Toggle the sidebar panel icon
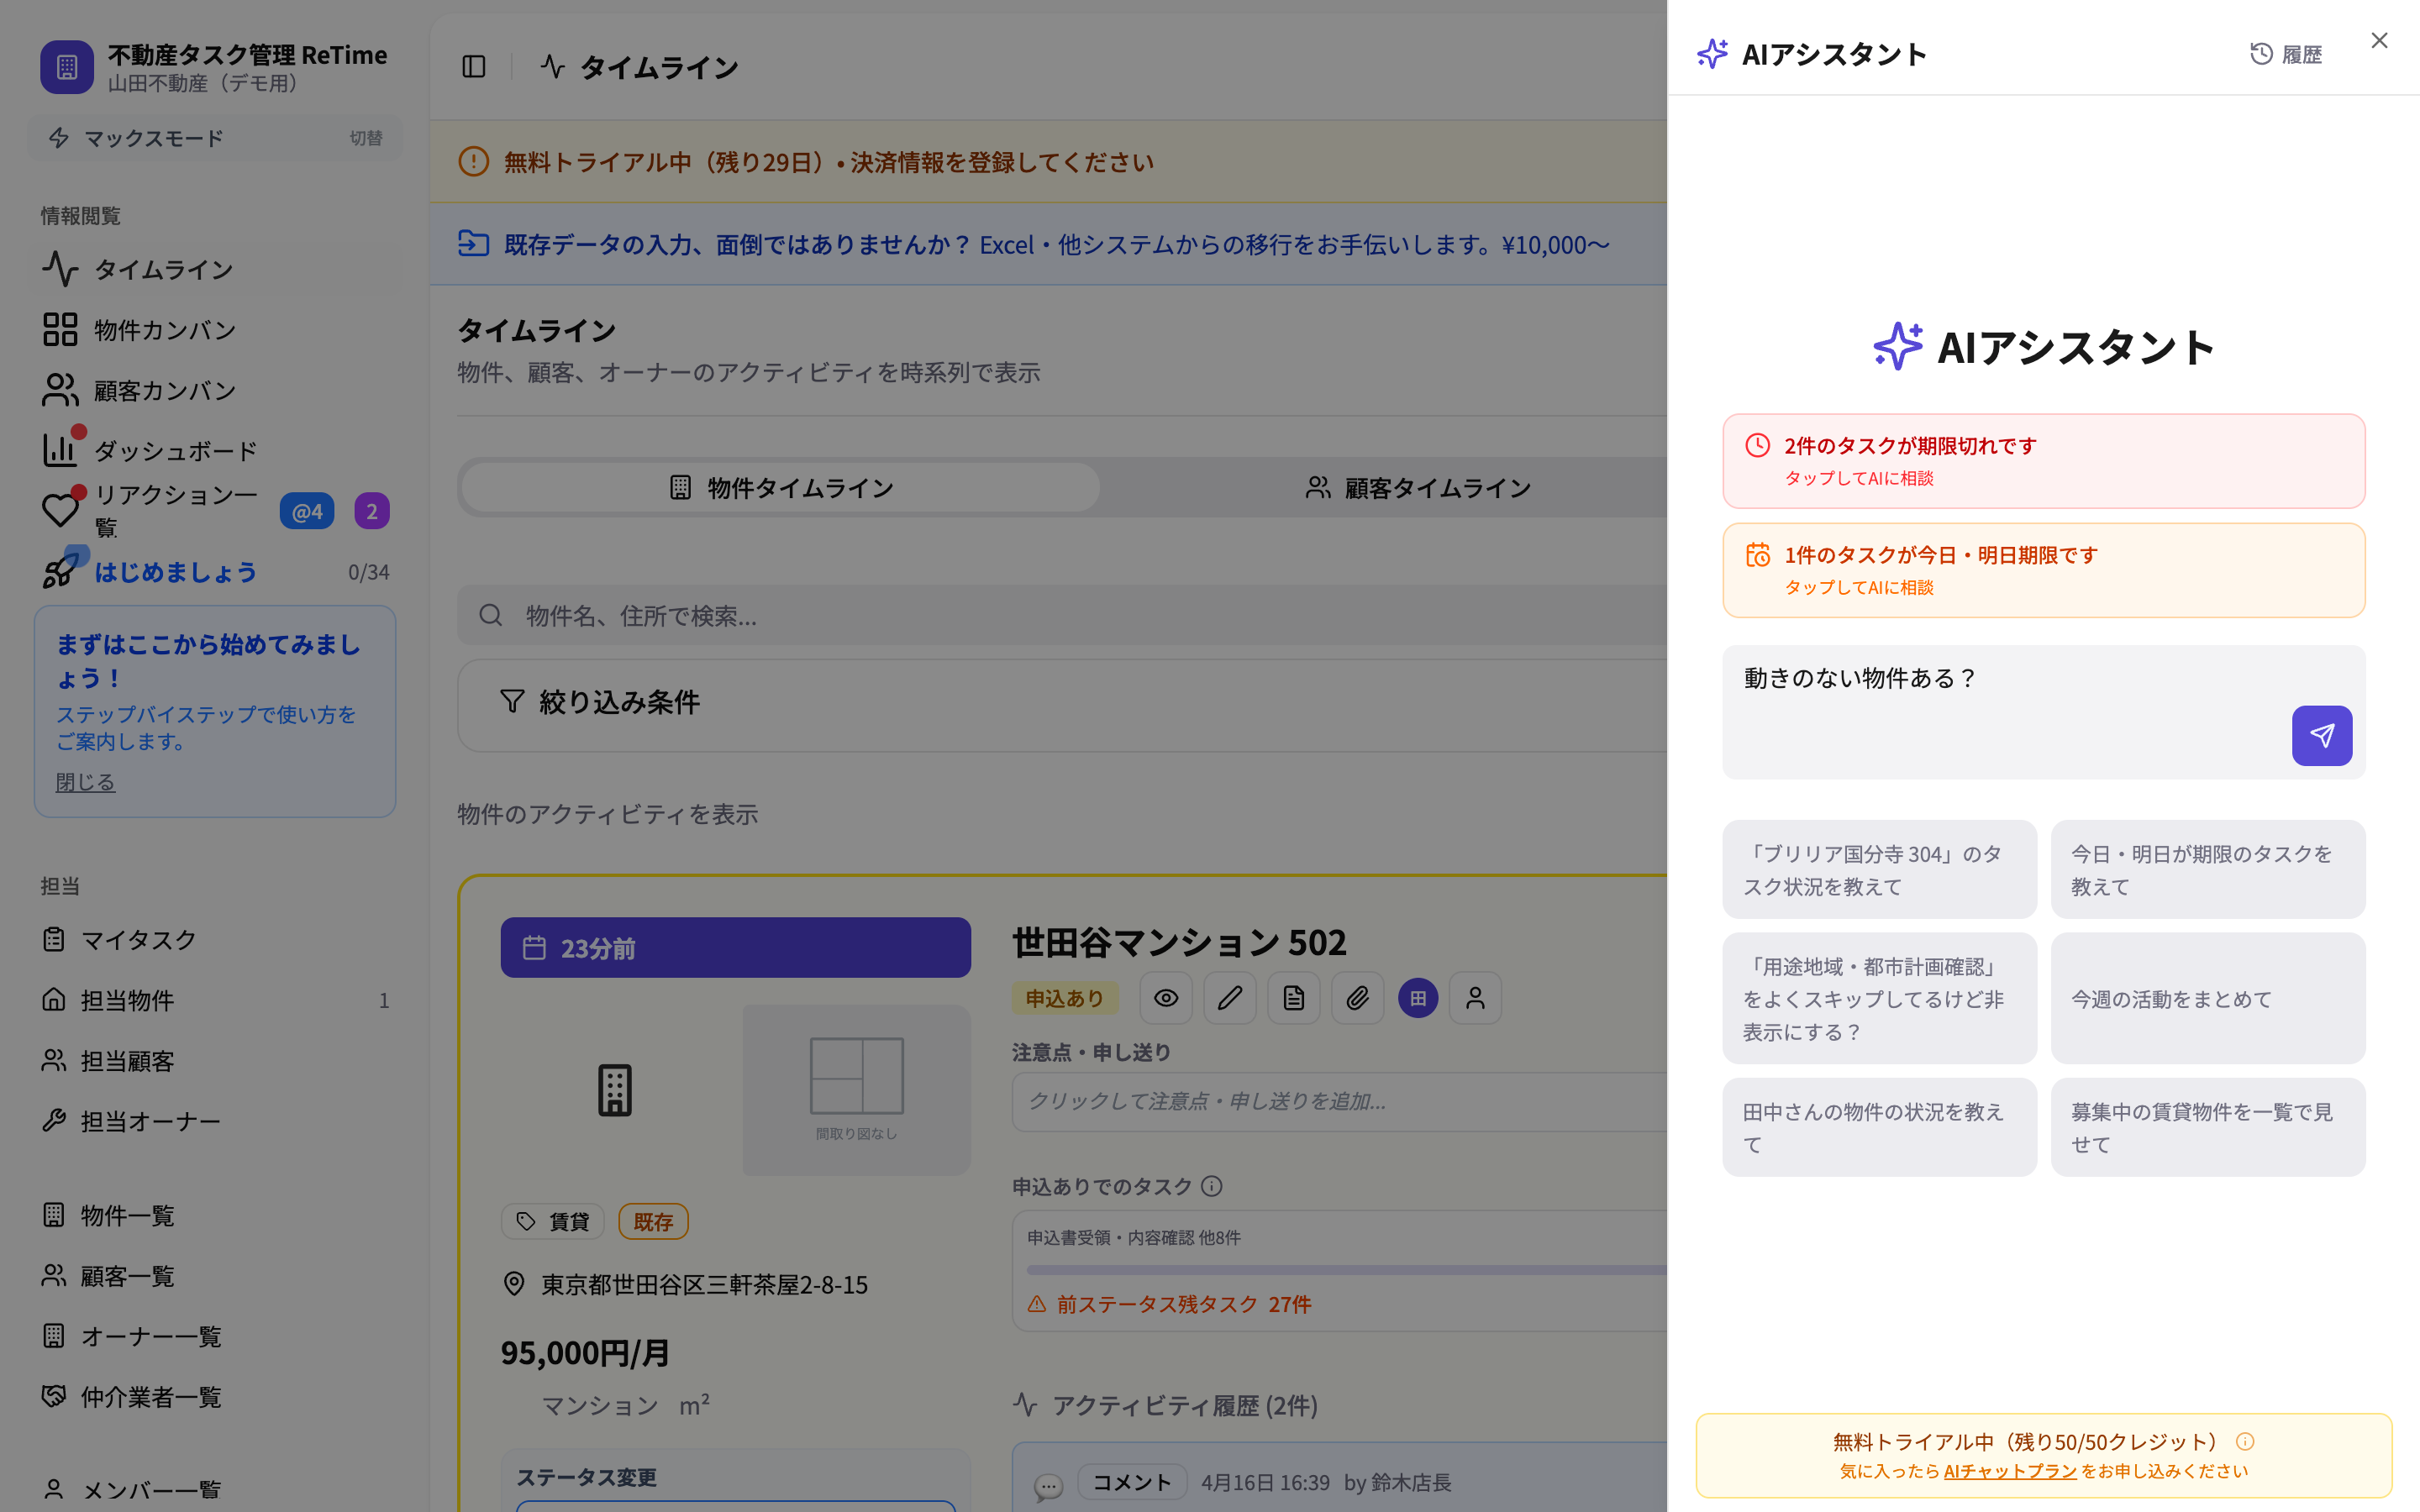 (474, 67)
